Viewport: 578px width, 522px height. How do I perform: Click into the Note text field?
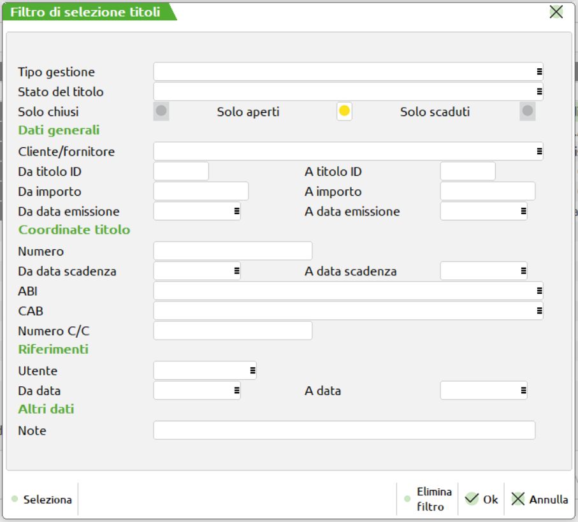[x=344, y=430]
